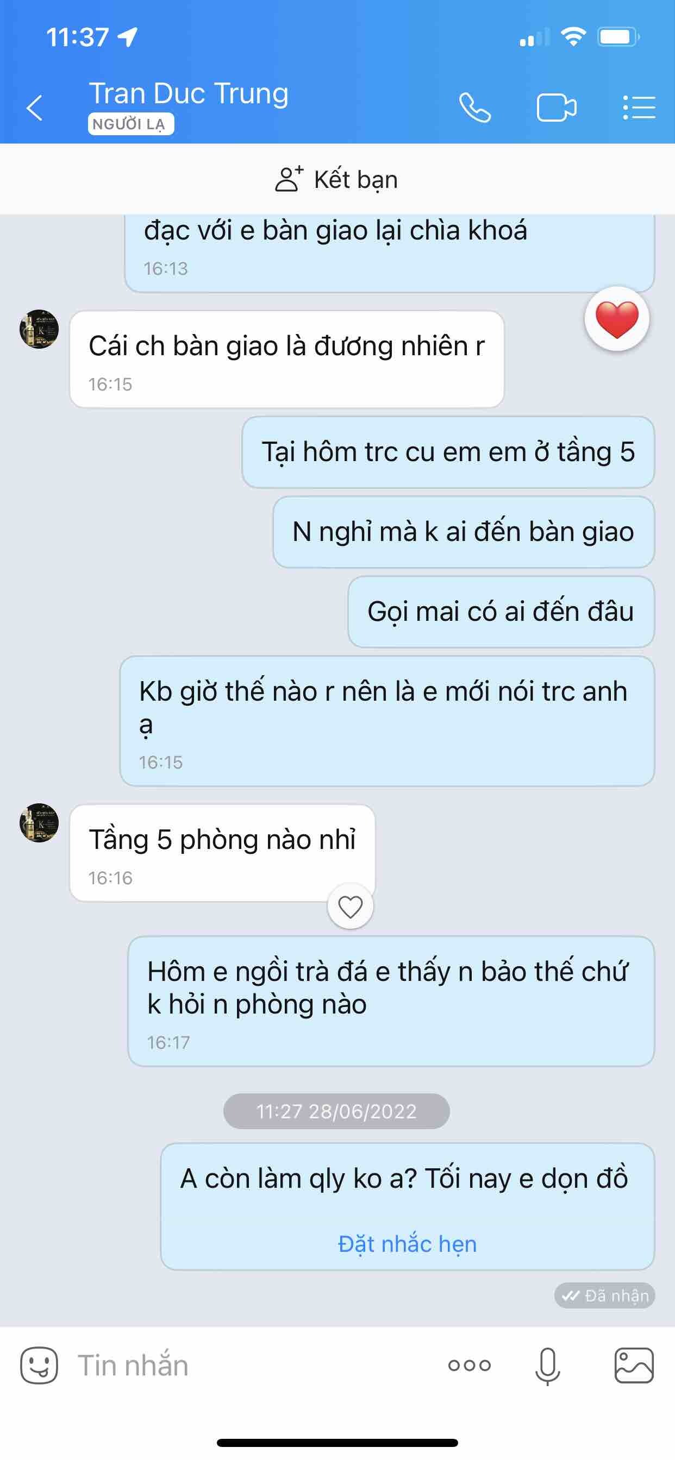Open the contact name Tran Duc Trung header
The image size is (675, 1460).
tap(189, 93)
